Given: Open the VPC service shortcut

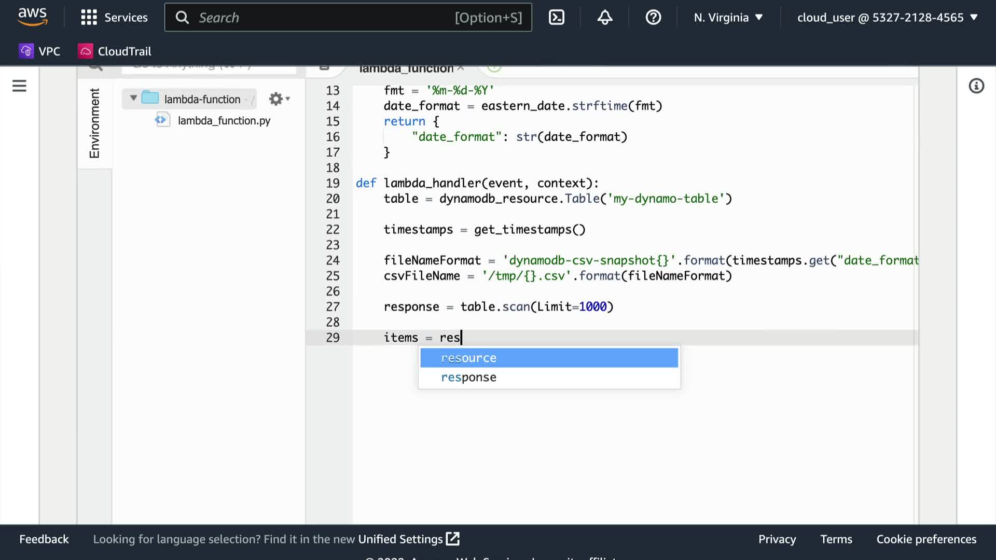Looking at the screenshot, I should pos(40,51).
